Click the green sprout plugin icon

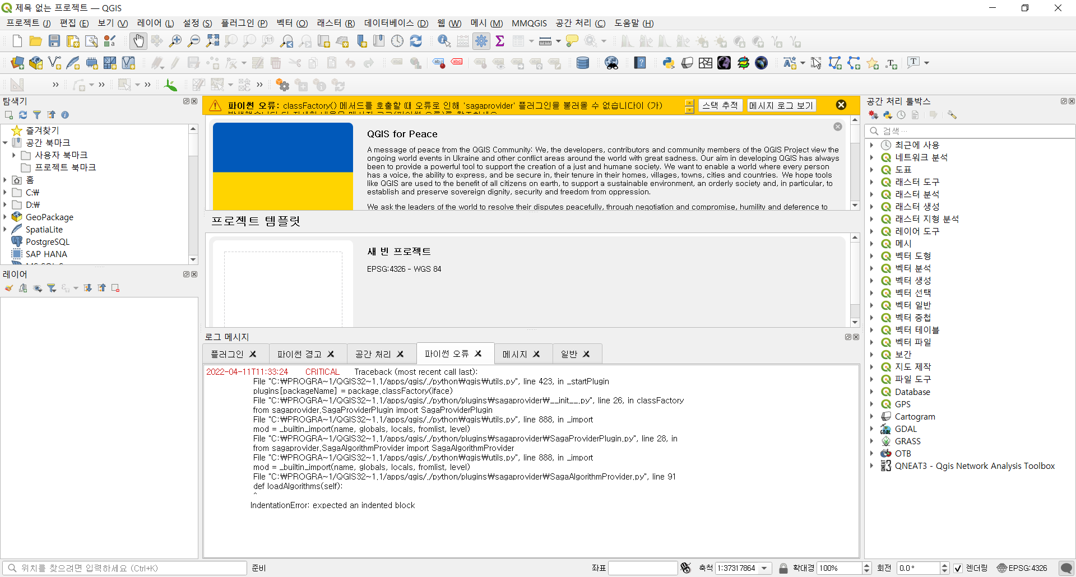click(x=170, y=85)
